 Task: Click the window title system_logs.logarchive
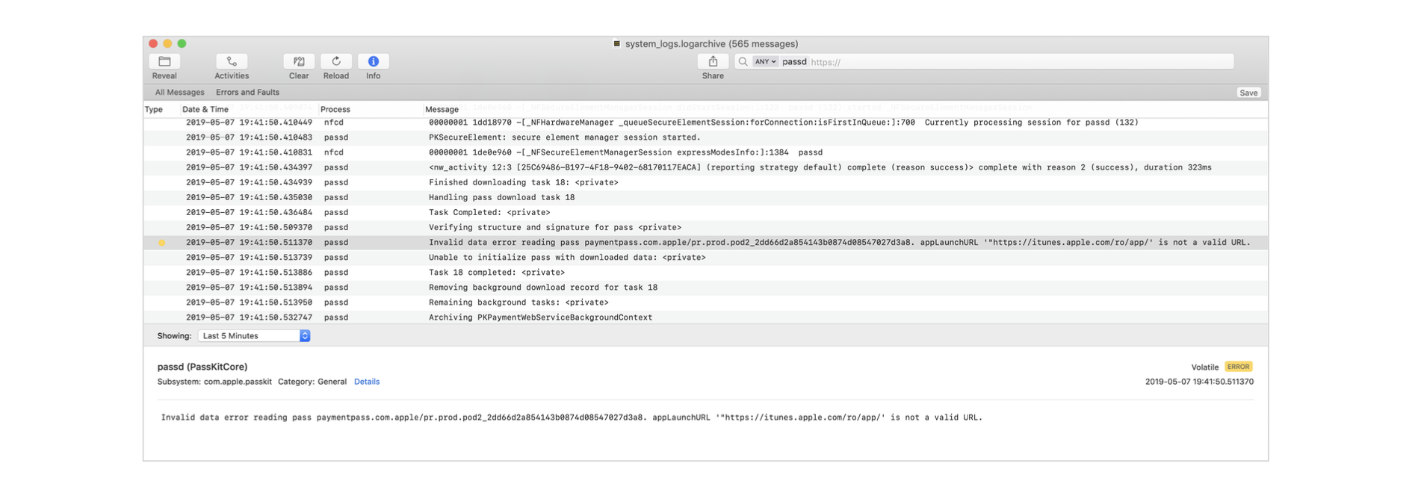point(711,43)
